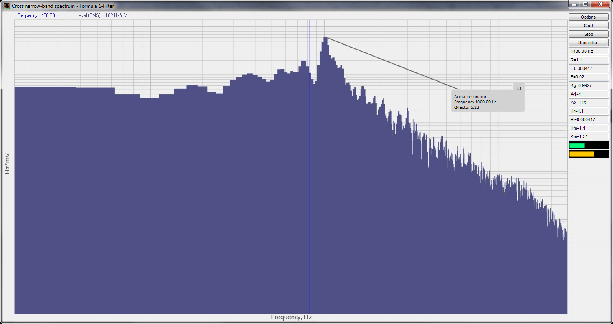Start the spectrum measurement

(588, 25)
